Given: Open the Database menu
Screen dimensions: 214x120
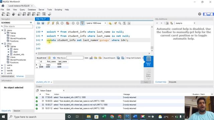Looking at the screenshot, I should [32, 10].
